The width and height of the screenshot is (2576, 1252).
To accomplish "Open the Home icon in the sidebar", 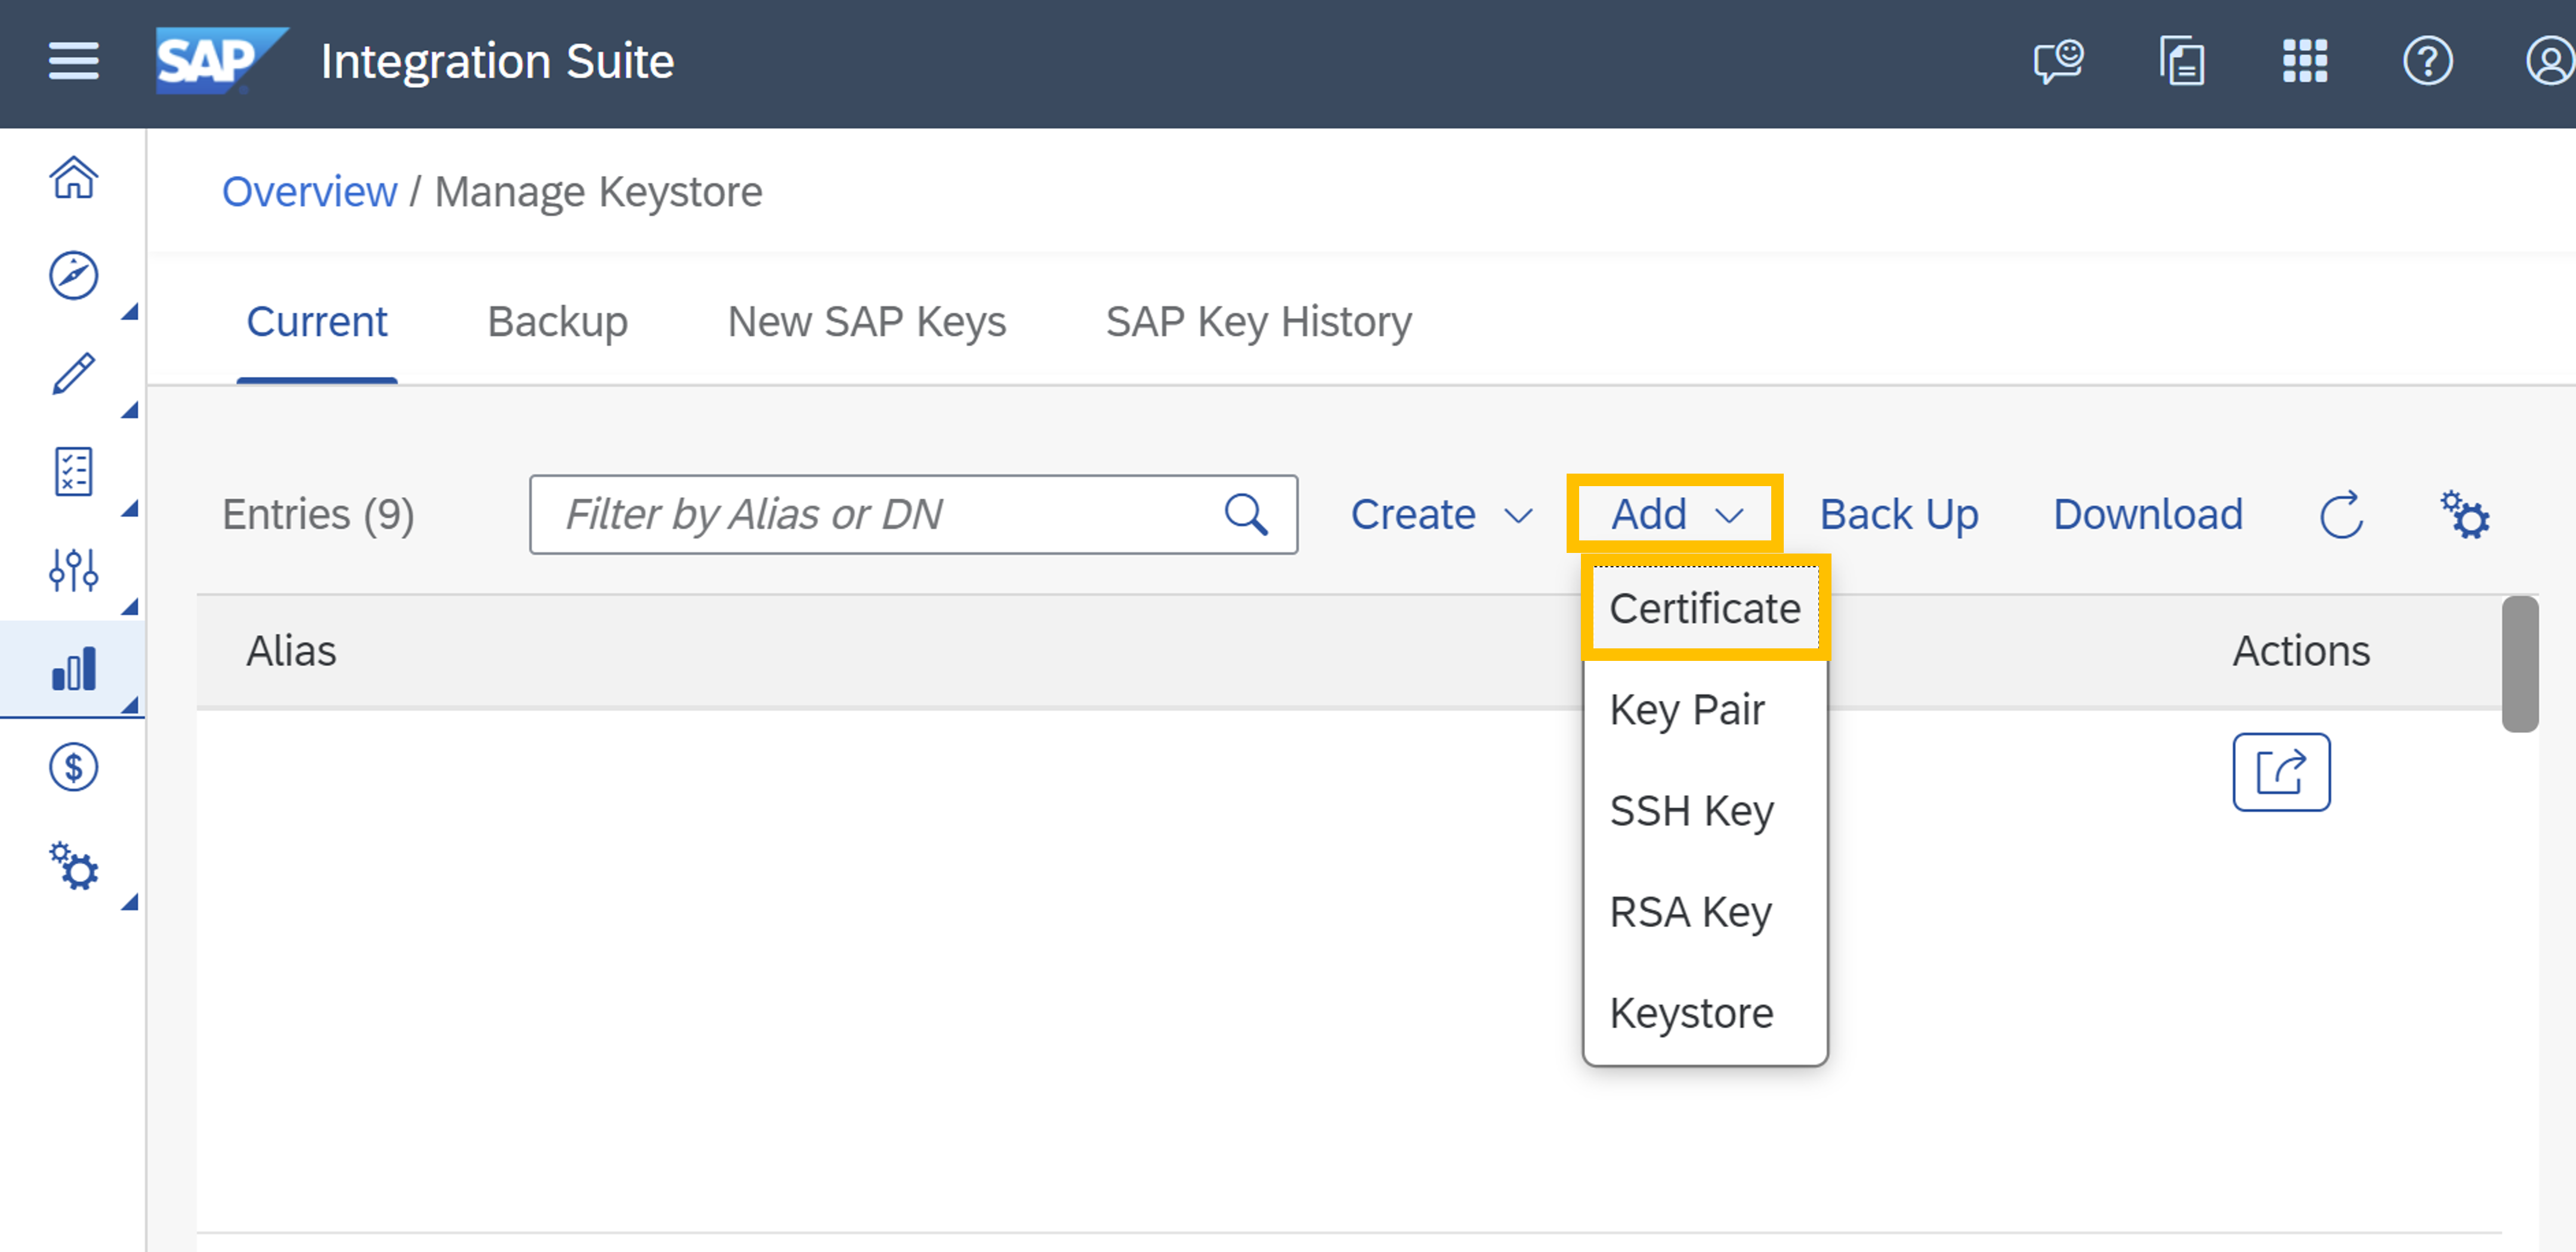I will [x=73, y=178].
